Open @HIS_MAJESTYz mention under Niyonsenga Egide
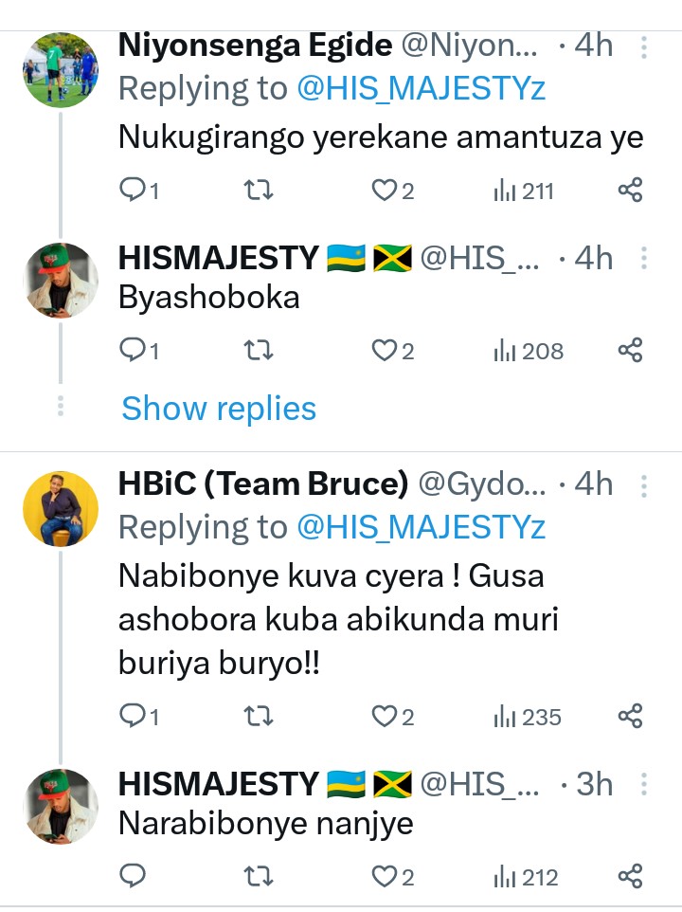 click(422, 89)
